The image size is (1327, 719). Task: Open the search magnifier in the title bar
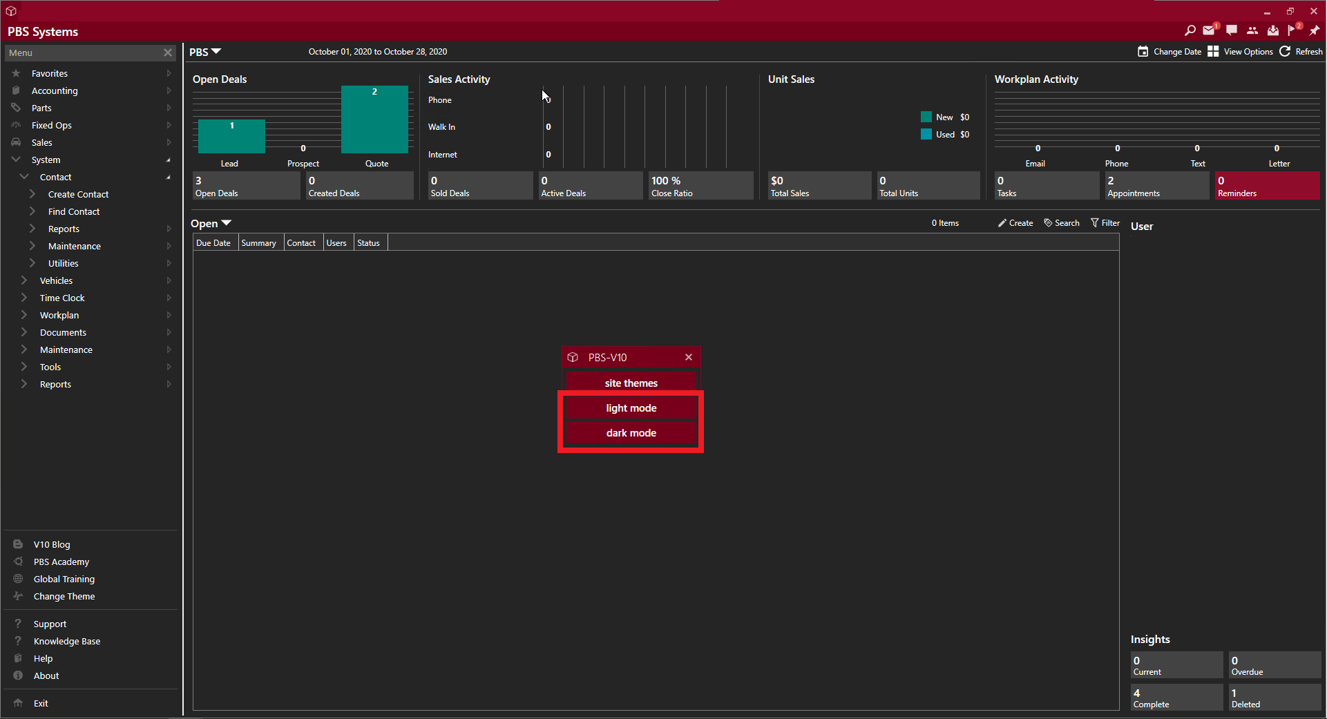(1190, 30)
